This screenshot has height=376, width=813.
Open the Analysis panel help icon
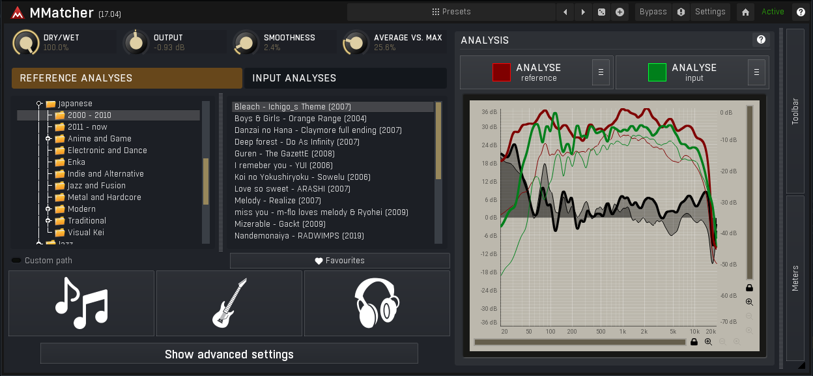tap(760, 40)
